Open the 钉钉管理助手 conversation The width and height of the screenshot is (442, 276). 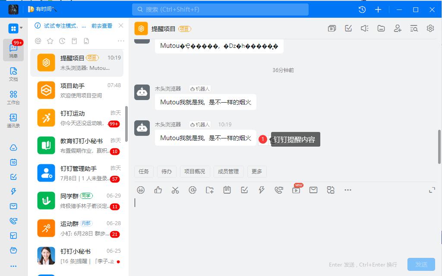[x=77, y=173]
